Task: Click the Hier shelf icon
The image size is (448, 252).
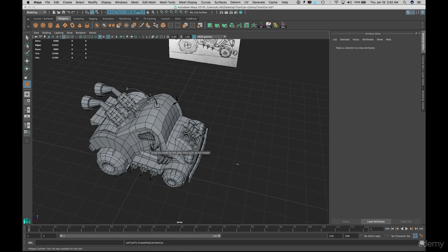Action: pyautogui.click(x=283, y=25)
